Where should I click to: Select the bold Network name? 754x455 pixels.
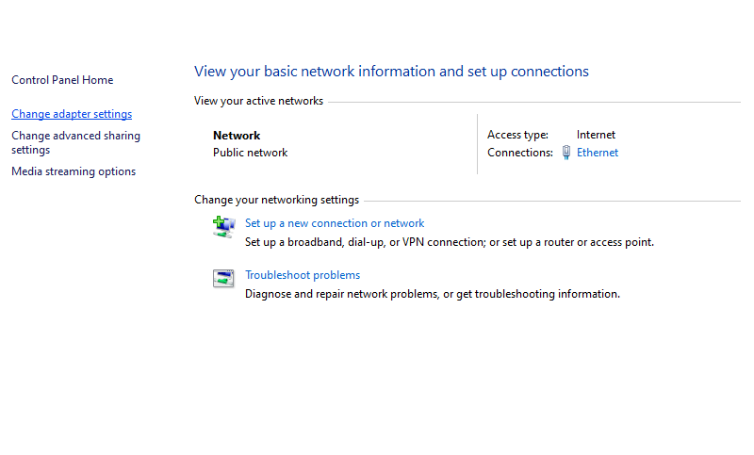coord(237,136)
